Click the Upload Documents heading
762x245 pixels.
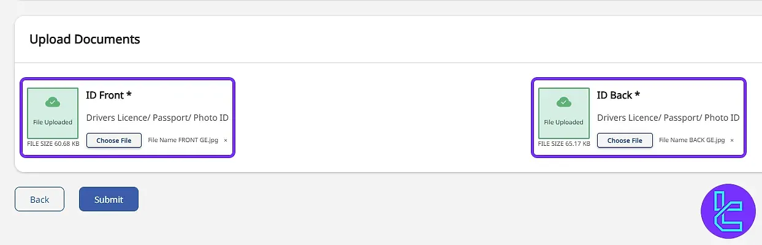[85, 39]
